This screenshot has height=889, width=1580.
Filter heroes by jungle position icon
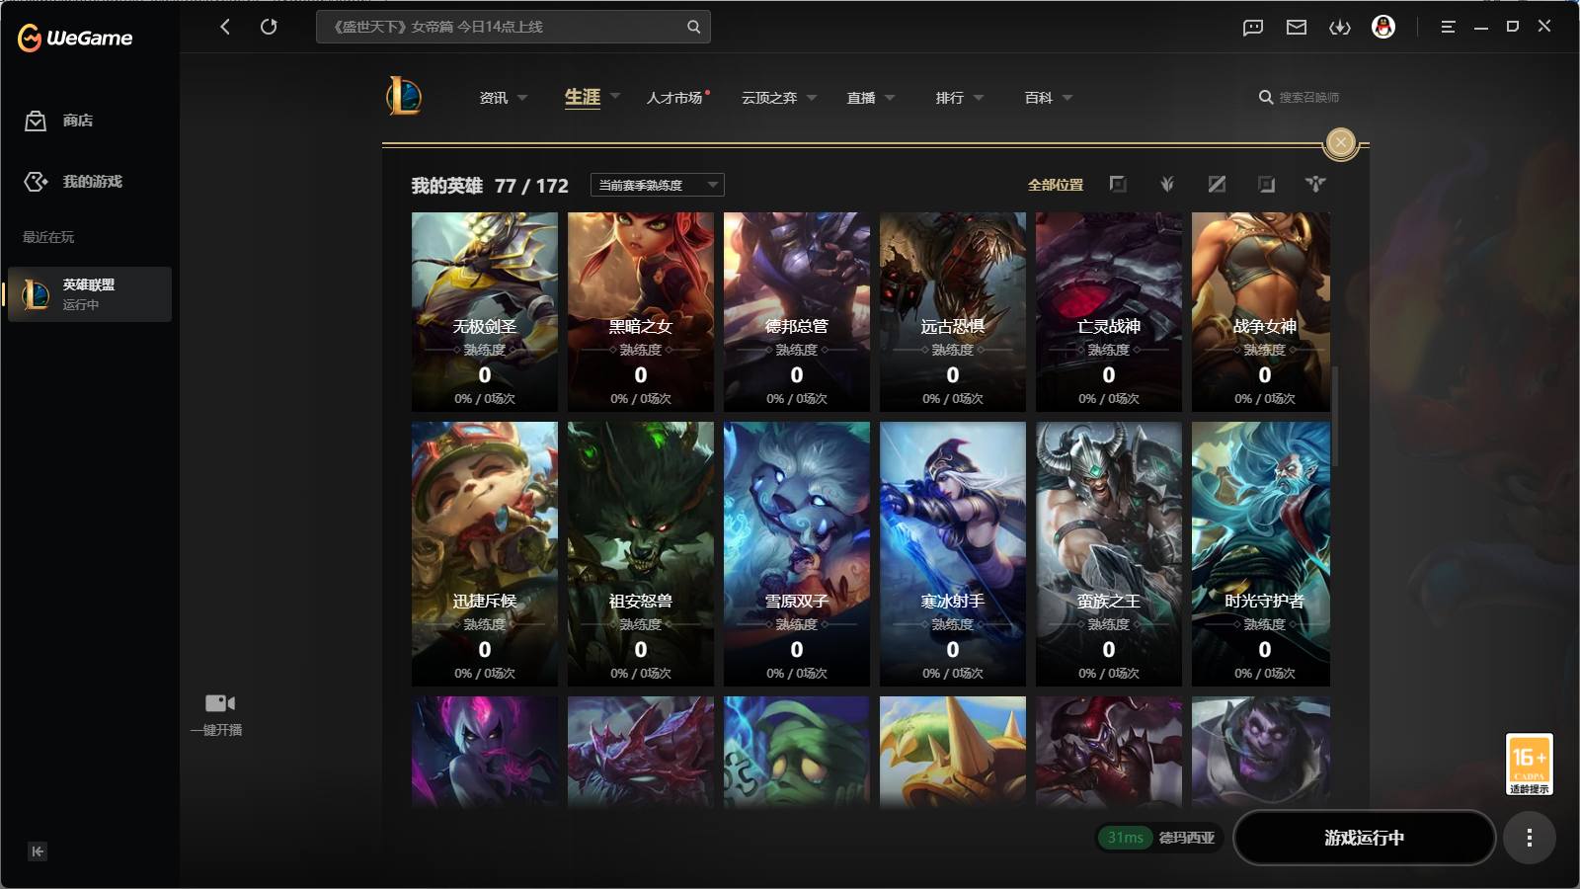(1167, 185)
